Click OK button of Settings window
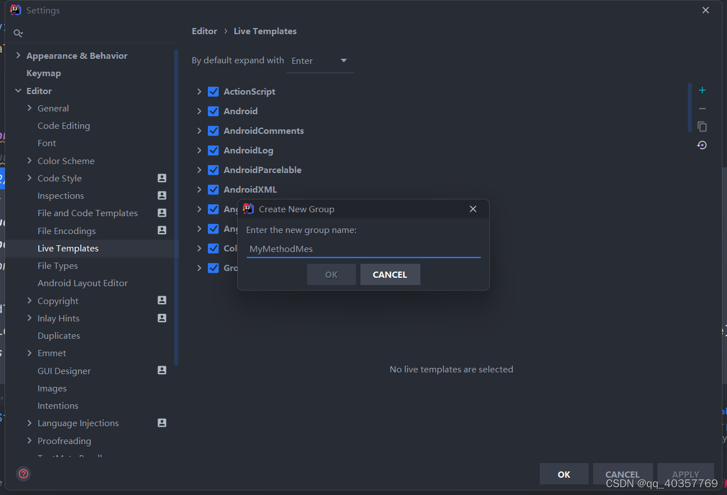 [x=564, y=474]
